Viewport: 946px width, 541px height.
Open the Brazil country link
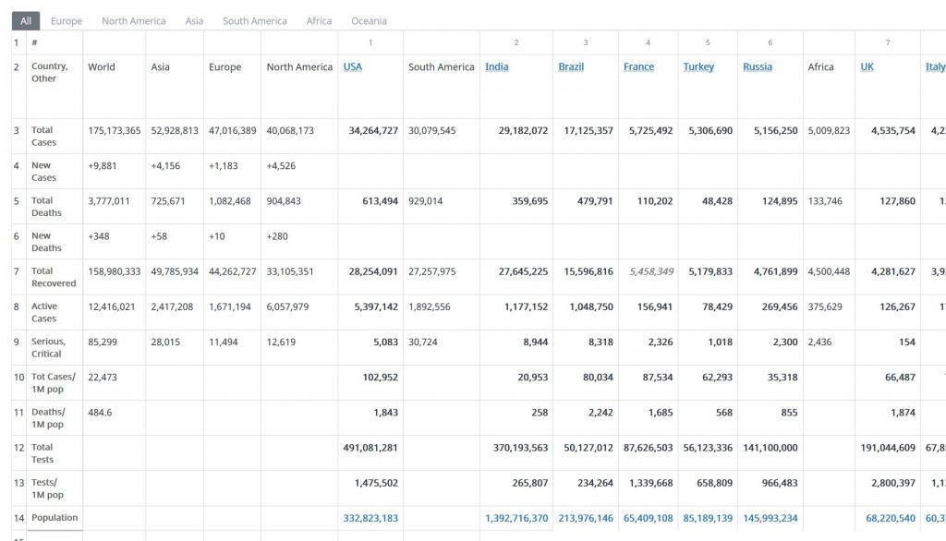(571, 66)
